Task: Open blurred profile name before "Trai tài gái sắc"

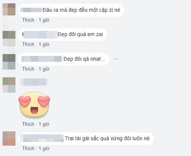Action: [x=42, y=138]
